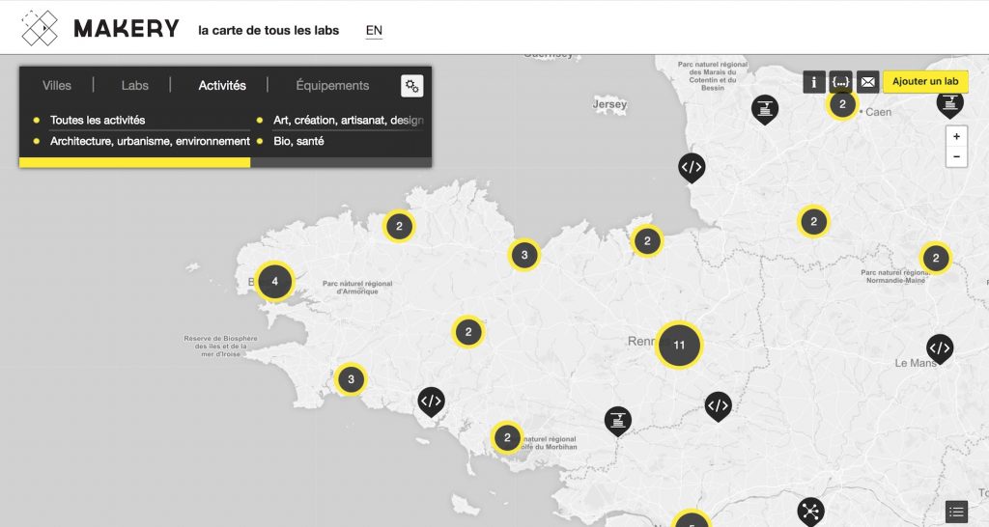The height and width of the screenshot is (527, 989).
Task: Open the list view icon at bottom right
Action: 957,512
